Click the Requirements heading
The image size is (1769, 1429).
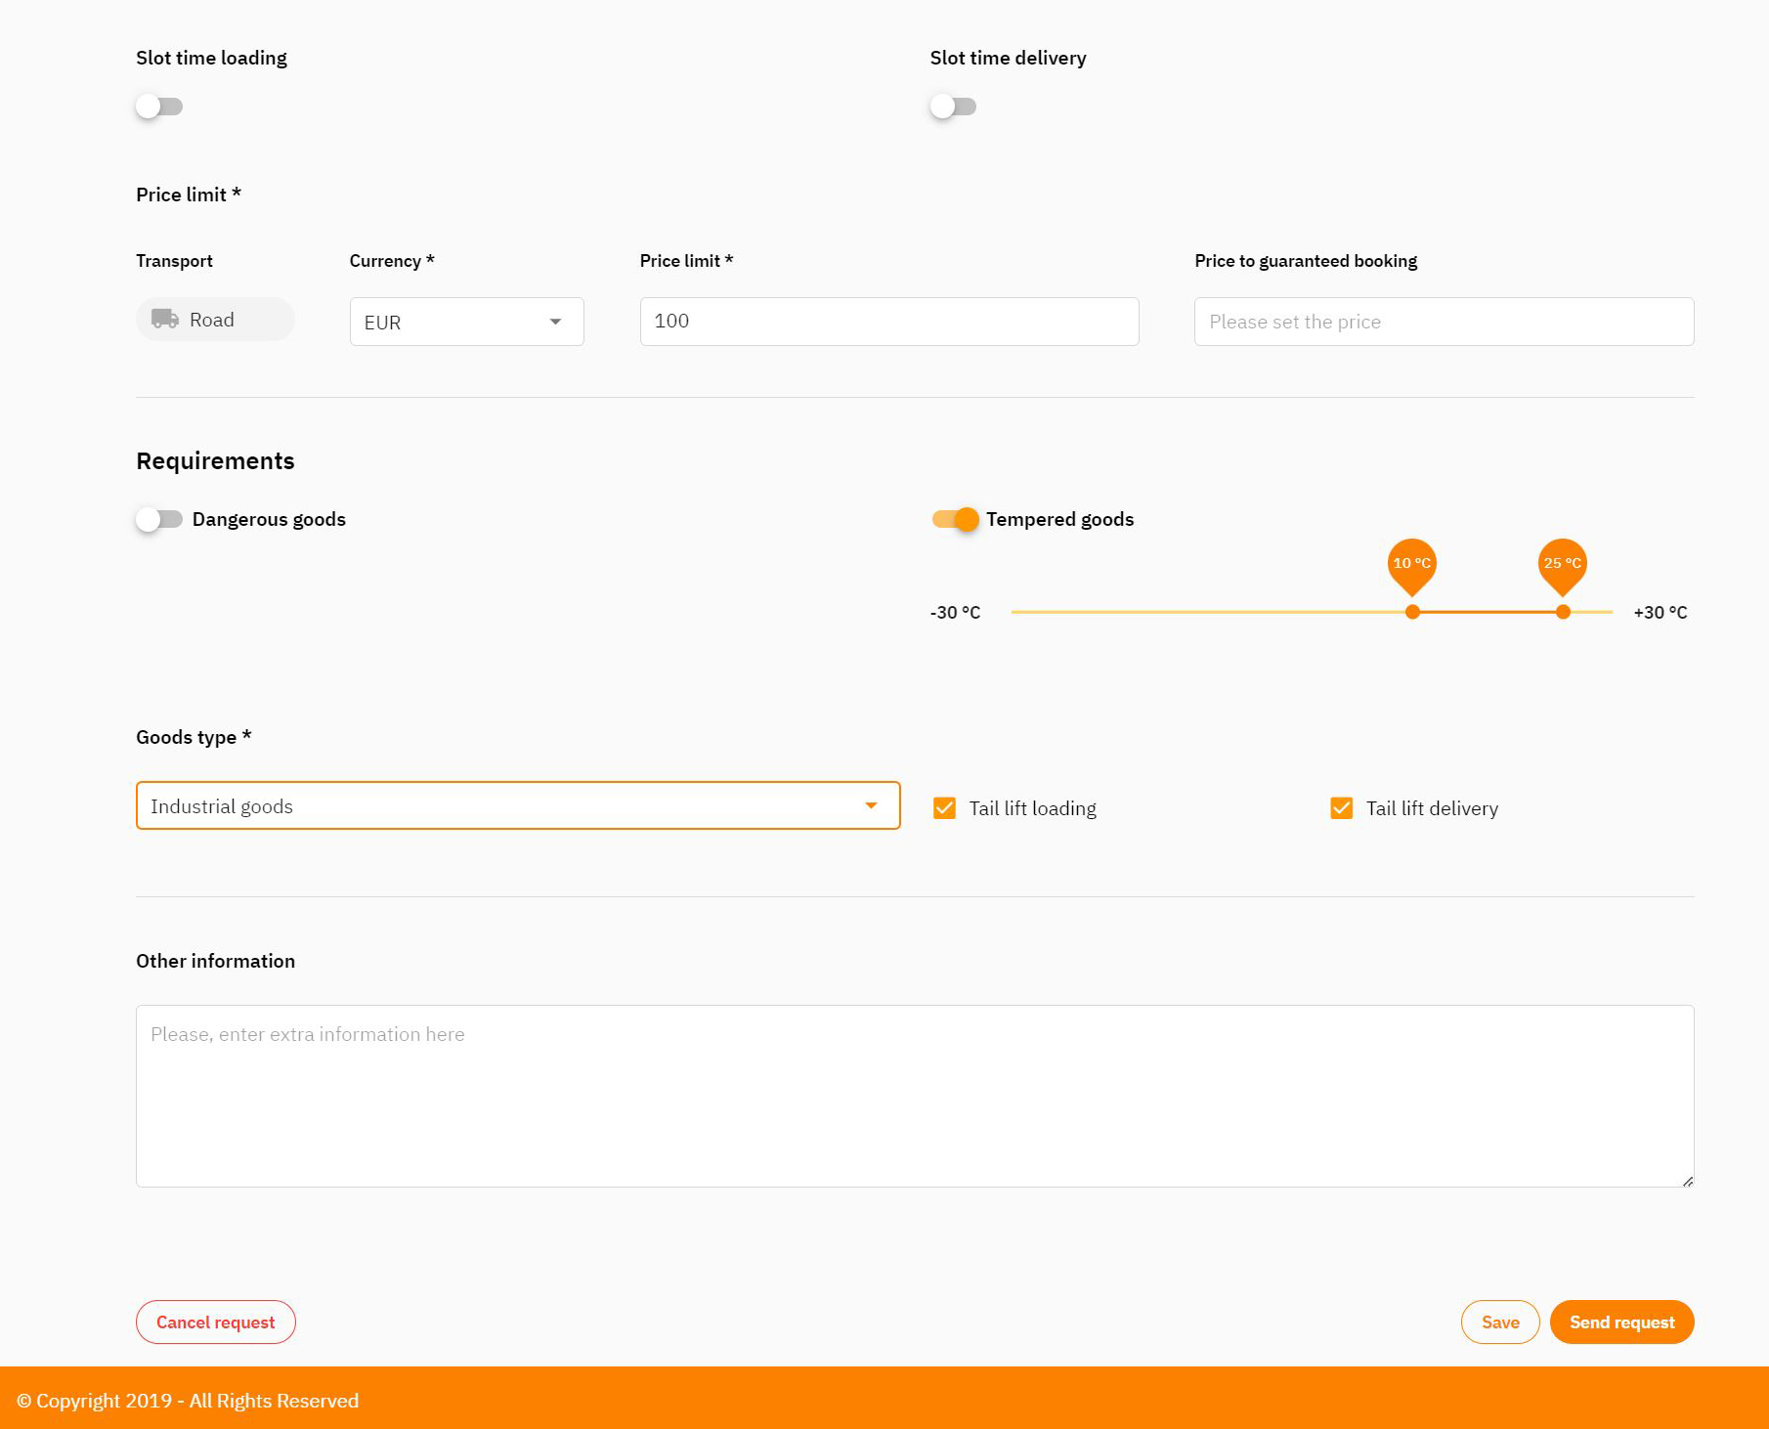coord(215,460)
